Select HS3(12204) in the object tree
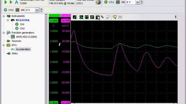This screenshot has height=104, width=186. click(x=23, y=20)
